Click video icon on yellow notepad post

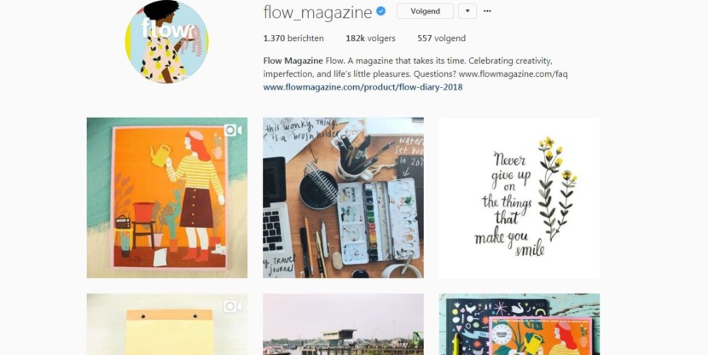pyautogui.click(x=233, y=306)
